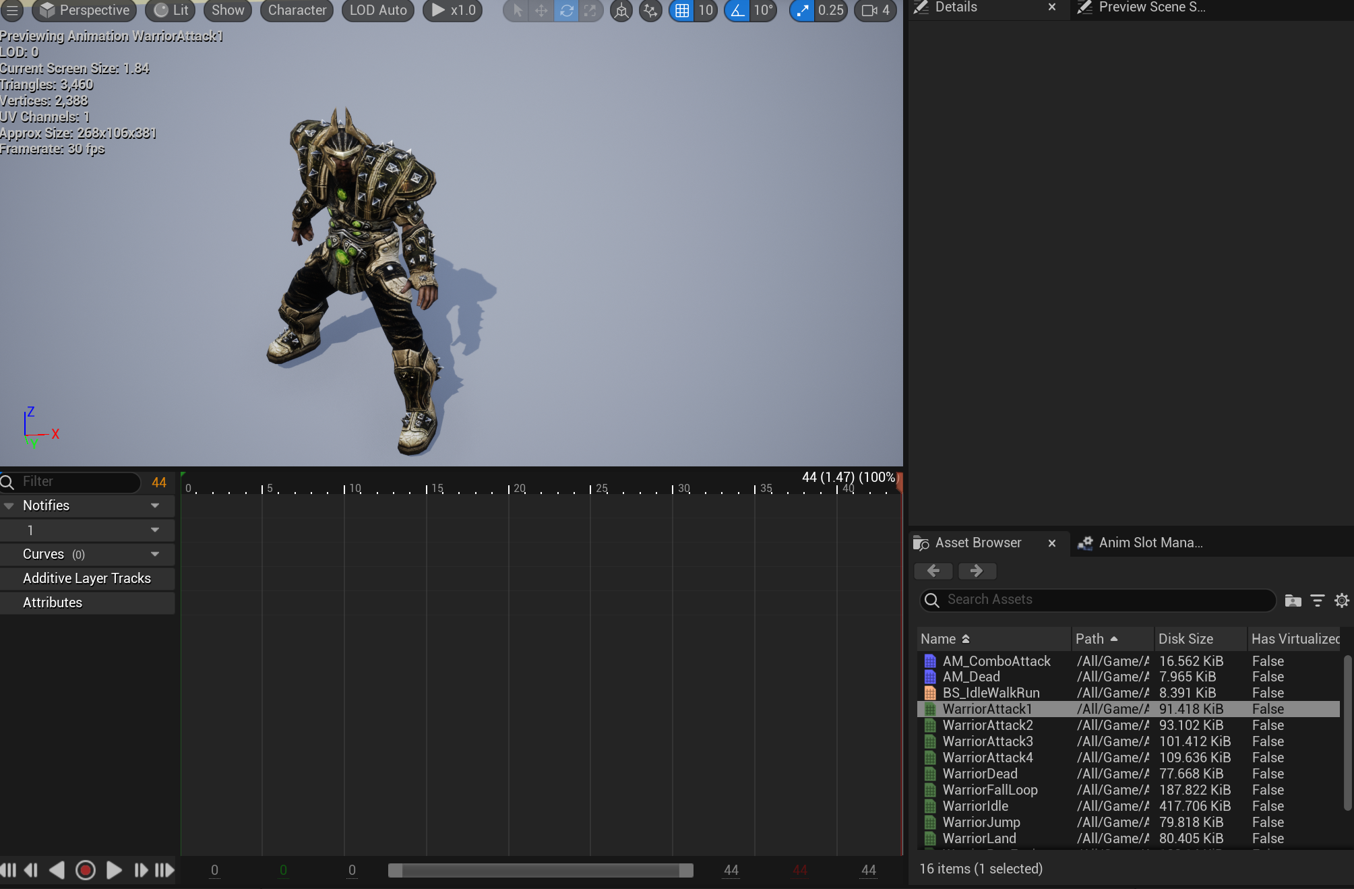The image size is (1354, 889).
Task: Open the Show menu in viewport
Action: point(228,10)
